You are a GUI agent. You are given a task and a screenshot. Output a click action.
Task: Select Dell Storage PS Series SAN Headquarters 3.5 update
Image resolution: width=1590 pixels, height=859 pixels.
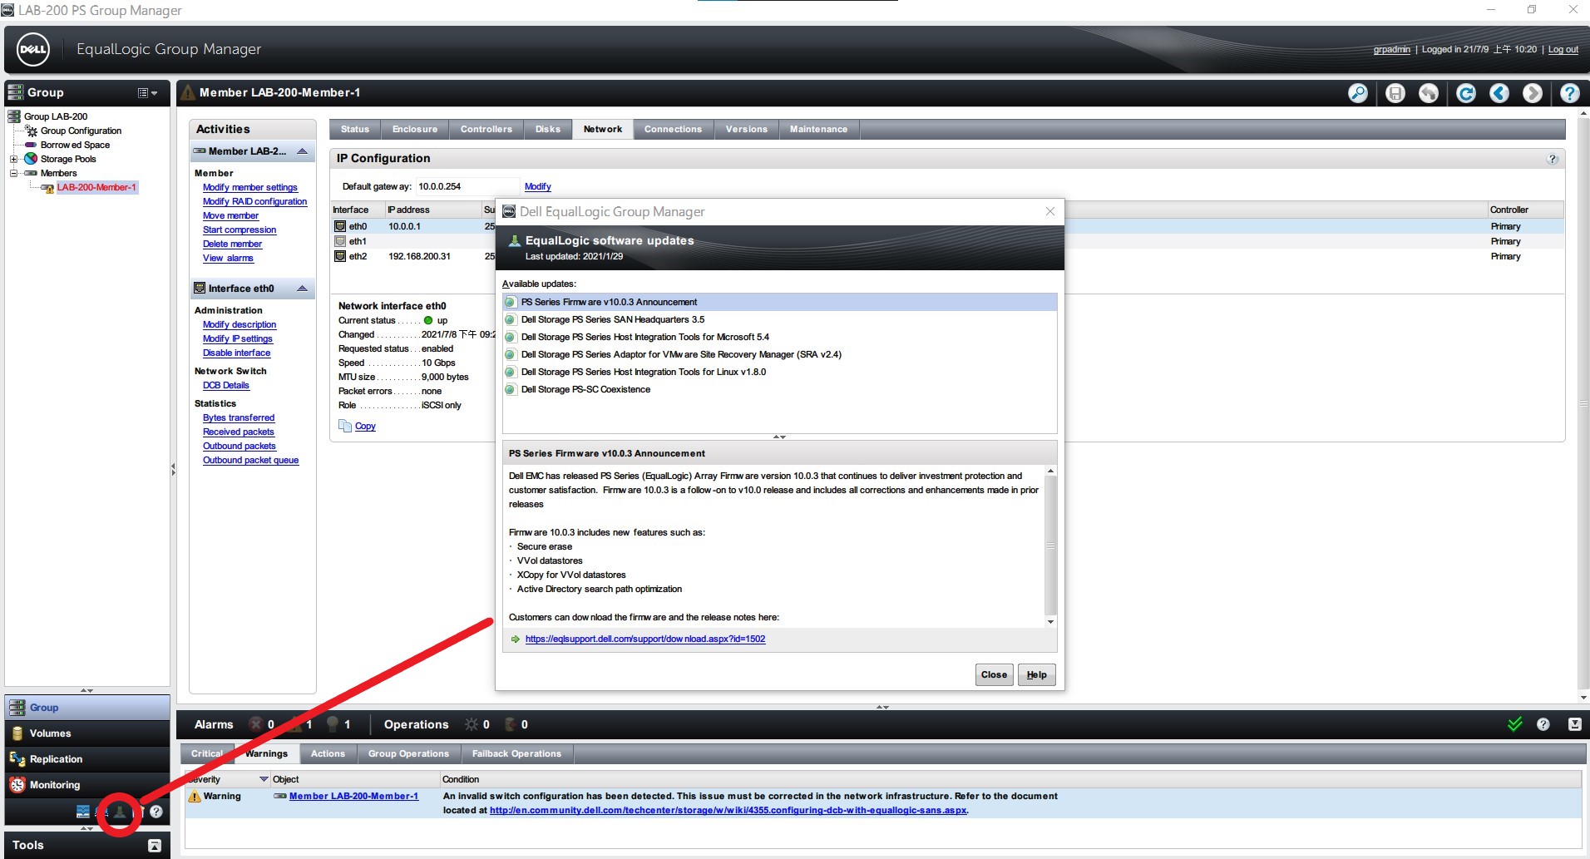pos(780,320)
